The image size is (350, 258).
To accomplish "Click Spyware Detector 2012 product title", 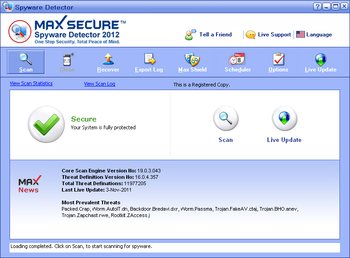I will coord(77,35).
